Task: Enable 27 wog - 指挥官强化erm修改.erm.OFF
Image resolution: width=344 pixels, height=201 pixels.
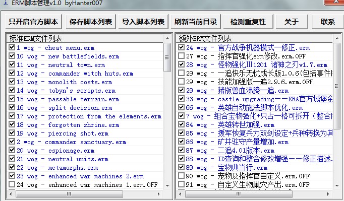Action: (181, 56)
